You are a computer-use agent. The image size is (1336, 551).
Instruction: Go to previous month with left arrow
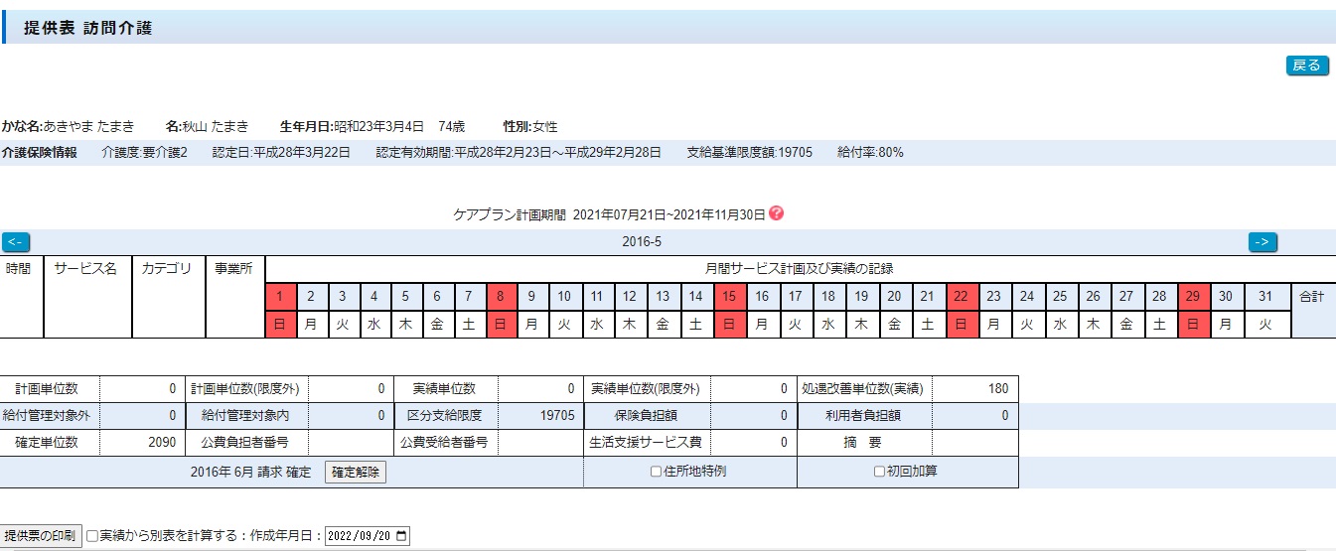pyautogui.click(x=16, y=242)
